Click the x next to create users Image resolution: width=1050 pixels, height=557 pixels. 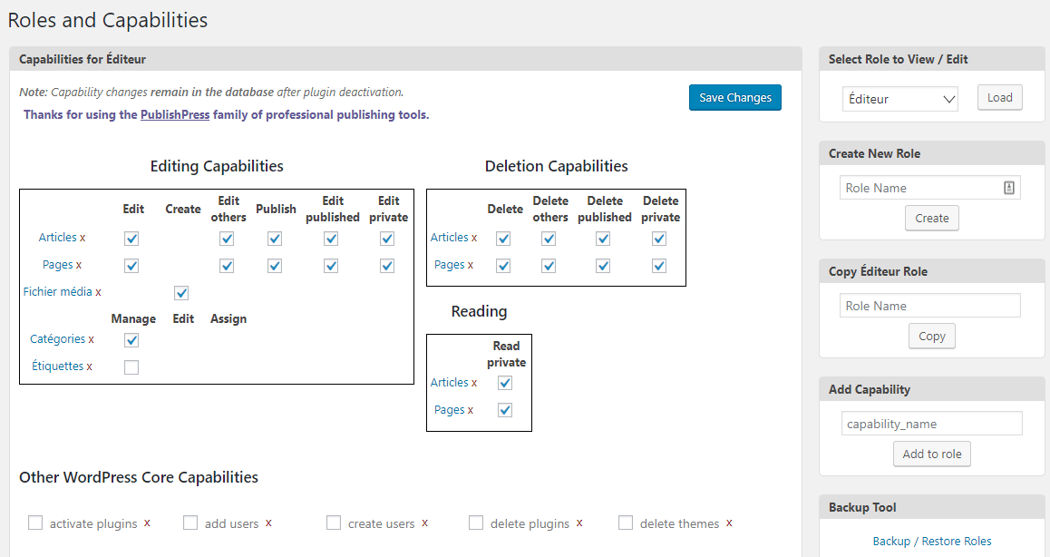[424, 523]
